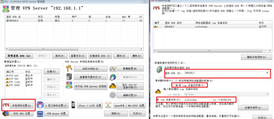Click the cluster computers icon beside 群集配置
274x119 pixels.
tap(113, 69)
